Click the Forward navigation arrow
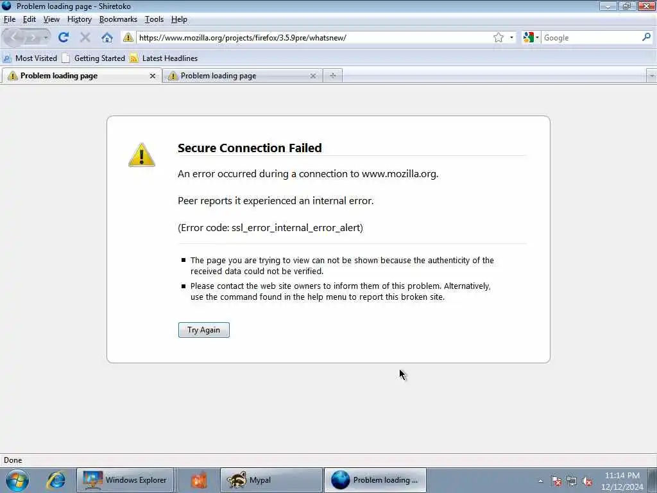The height and width of the screenshot is (493, 657). (x=33, y=38)
